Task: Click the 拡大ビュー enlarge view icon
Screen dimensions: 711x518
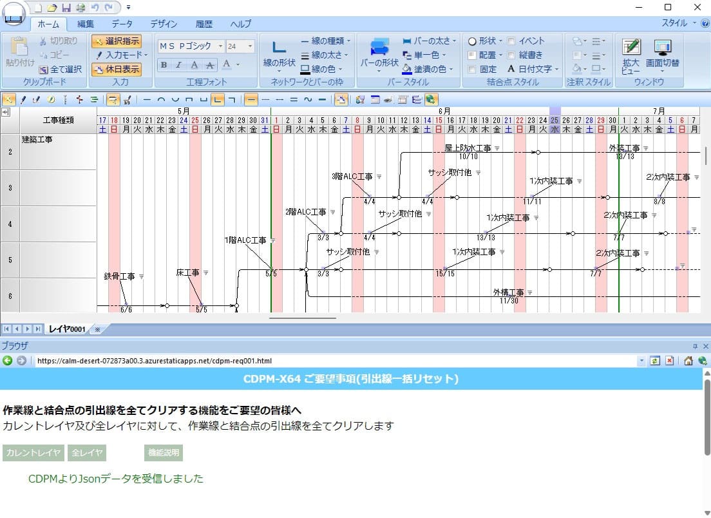Action: [x=631, y=56]
